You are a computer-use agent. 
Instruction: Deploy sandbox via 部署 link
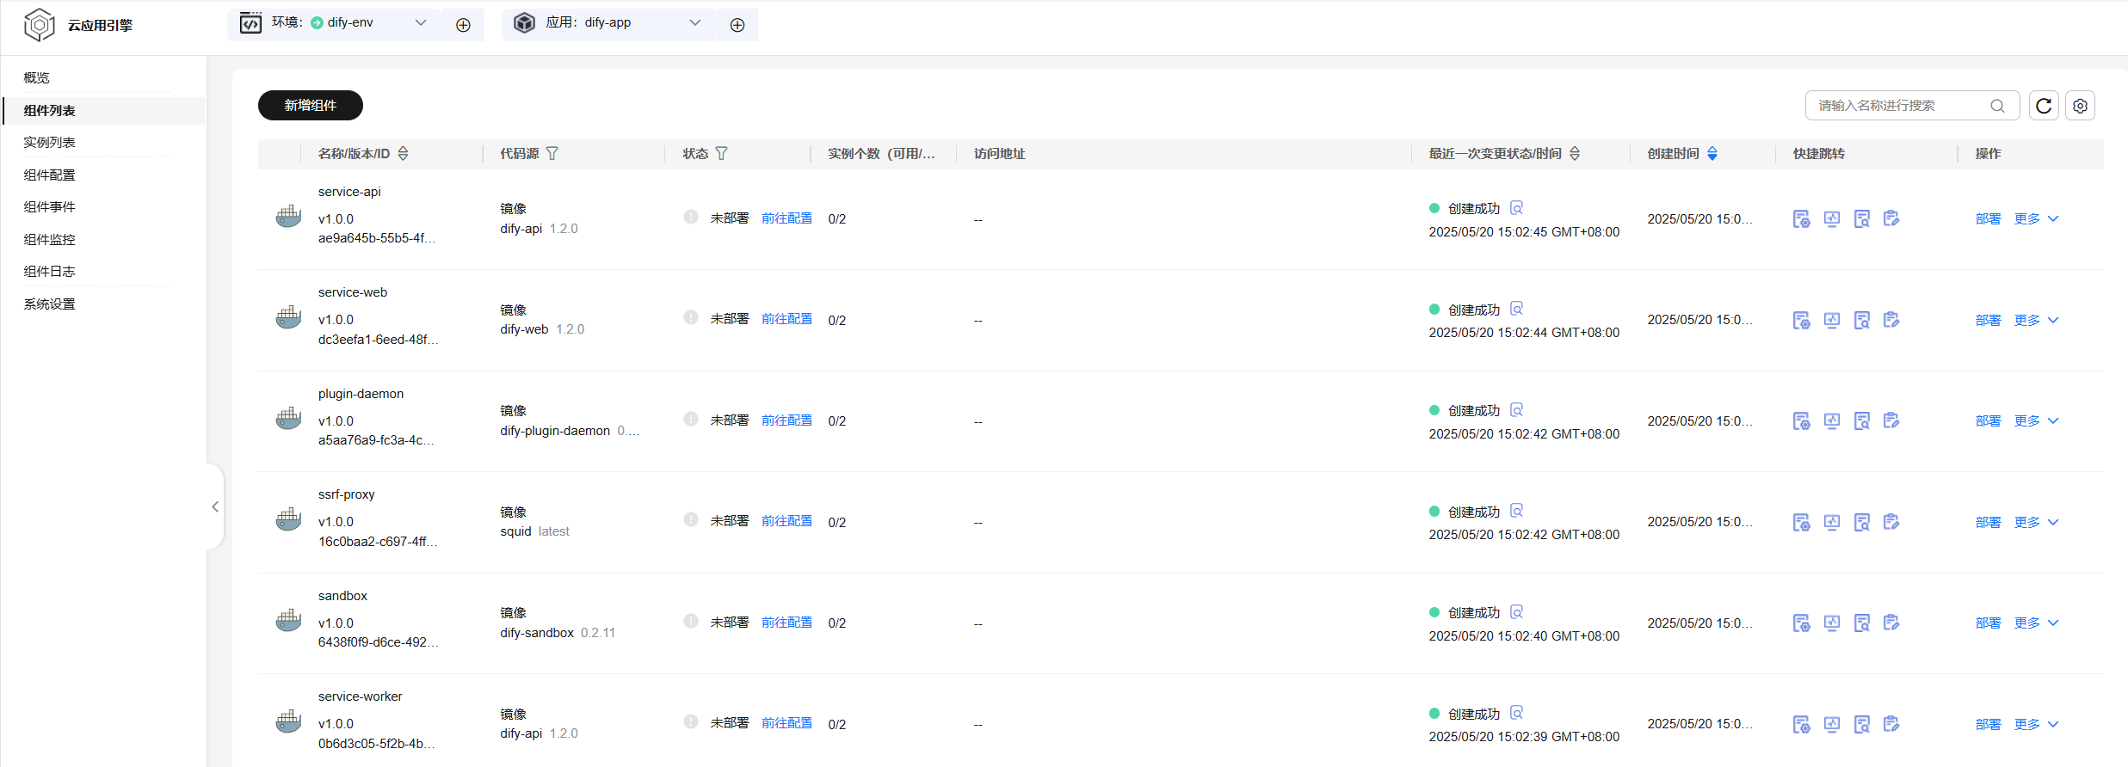pyautogui.click(x=1988, y=623)
